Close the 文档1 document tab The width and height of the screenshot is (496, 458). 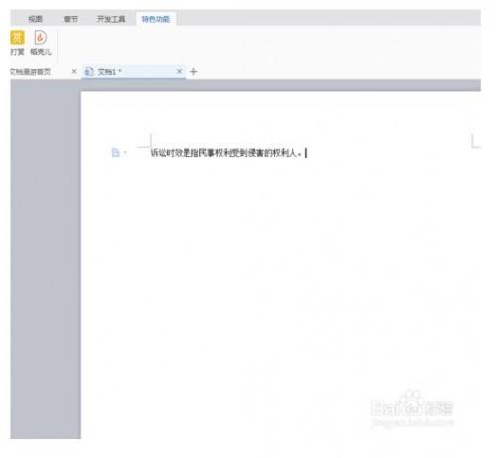click(179, 71)
